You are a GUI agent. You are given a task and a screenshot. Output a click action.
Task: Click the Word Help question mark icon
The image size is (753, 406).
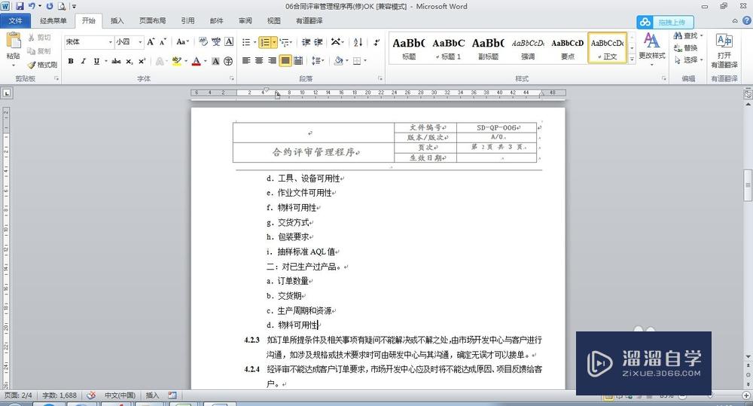point(747,20)
